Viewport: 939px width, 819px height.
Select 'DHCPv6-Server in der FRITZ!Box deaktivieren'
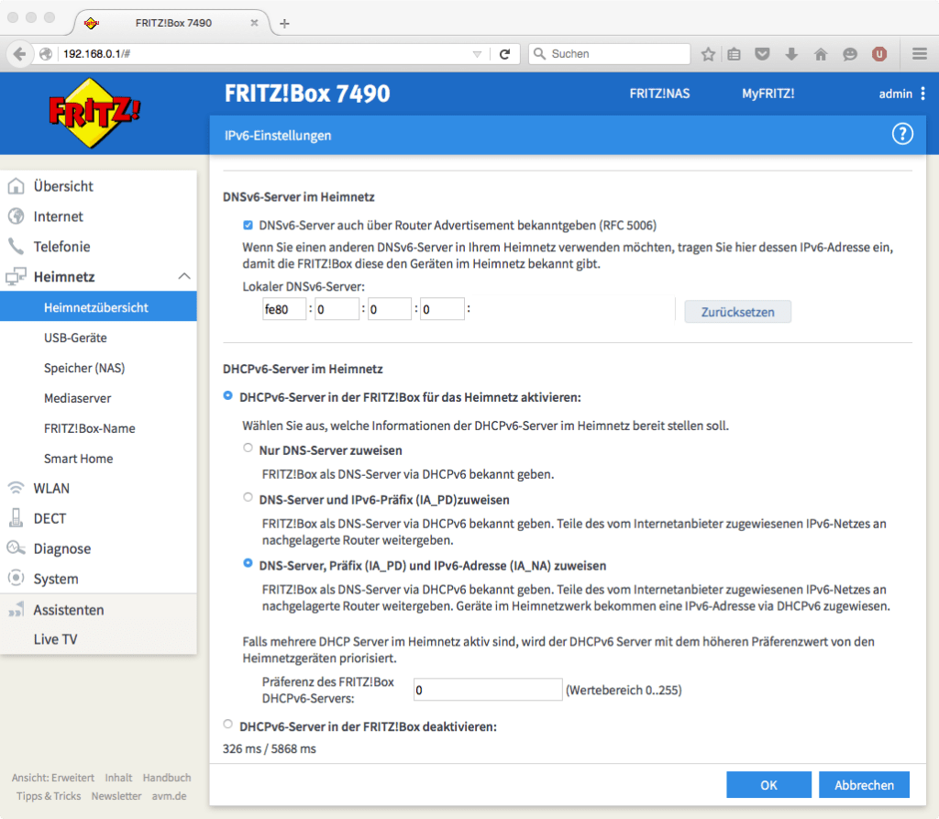click(226, 724)
